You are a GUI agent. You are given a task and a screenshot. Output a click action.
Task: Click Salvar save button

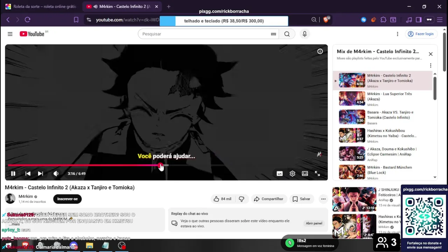pos(301,199)
